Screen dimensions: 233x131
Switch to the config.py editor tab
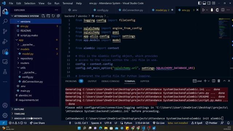(103, 10)
